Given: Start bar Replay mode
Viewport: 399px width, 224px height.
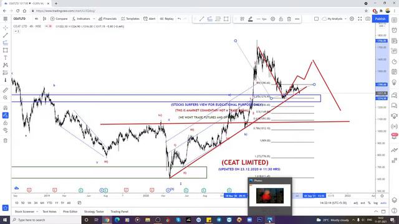Looking at the screenshot, I should (x=166, y=19).
